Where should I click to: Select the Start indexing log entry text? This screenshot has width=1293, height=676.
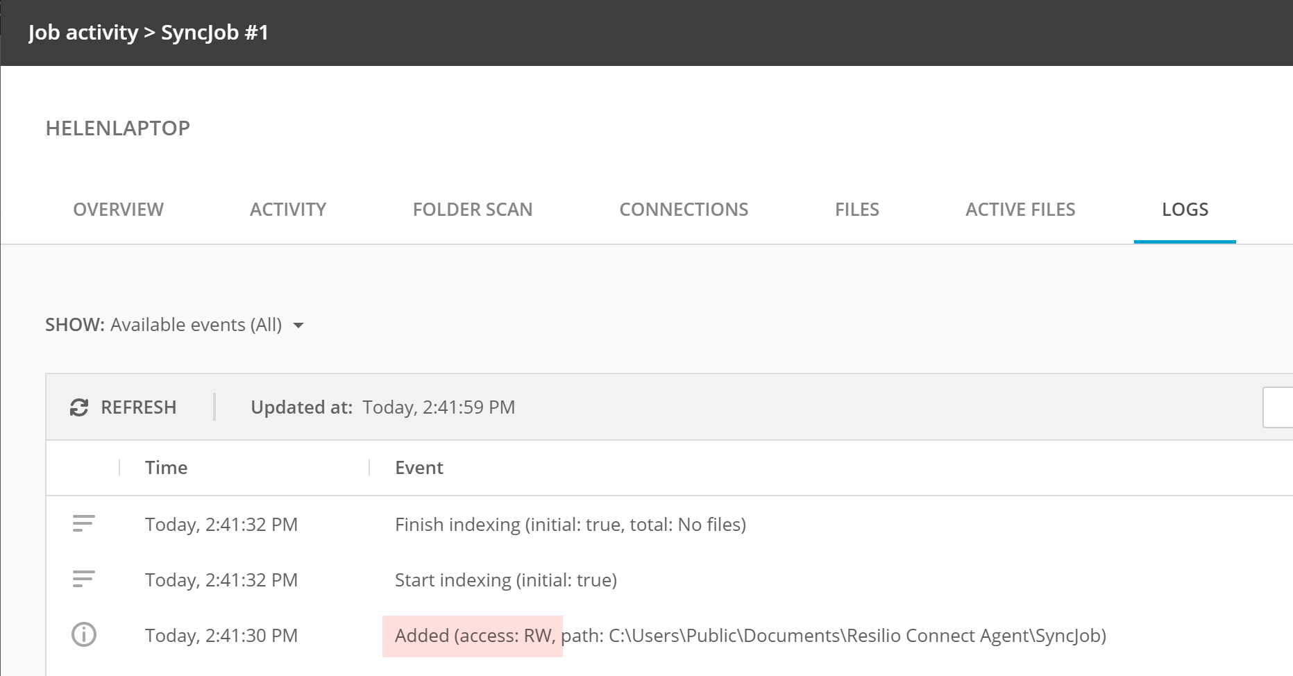[505, 580]
